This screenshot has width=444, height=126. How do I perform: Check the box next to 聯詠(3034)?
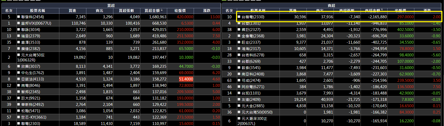19,29
